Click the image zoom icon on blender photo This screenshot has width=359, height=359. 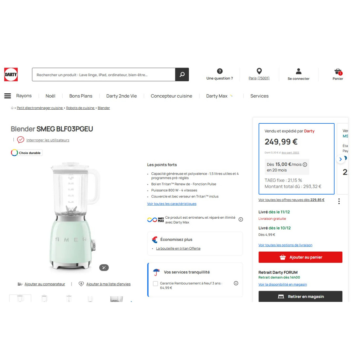click(104, 267)
